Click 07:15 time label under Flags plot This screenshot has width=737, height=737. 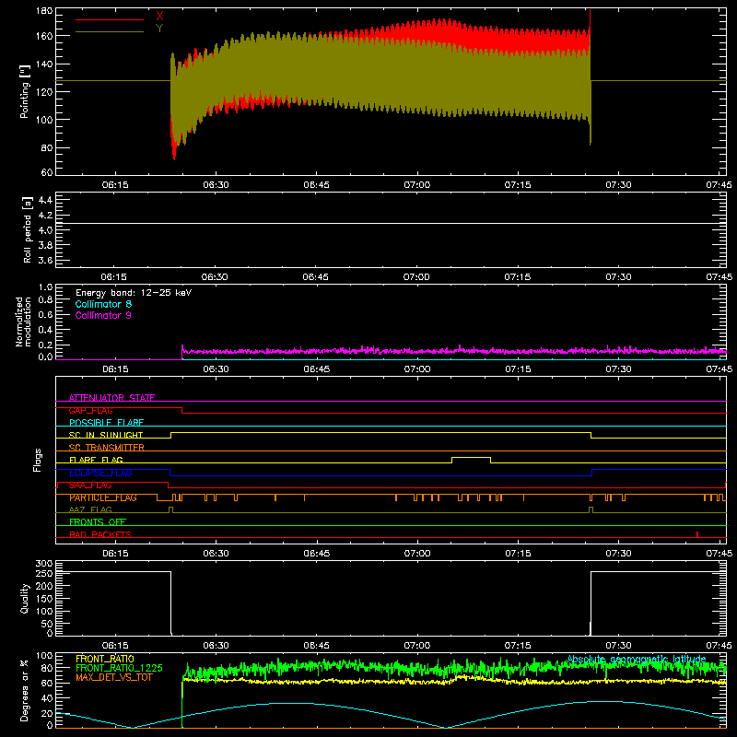point(518,554)
